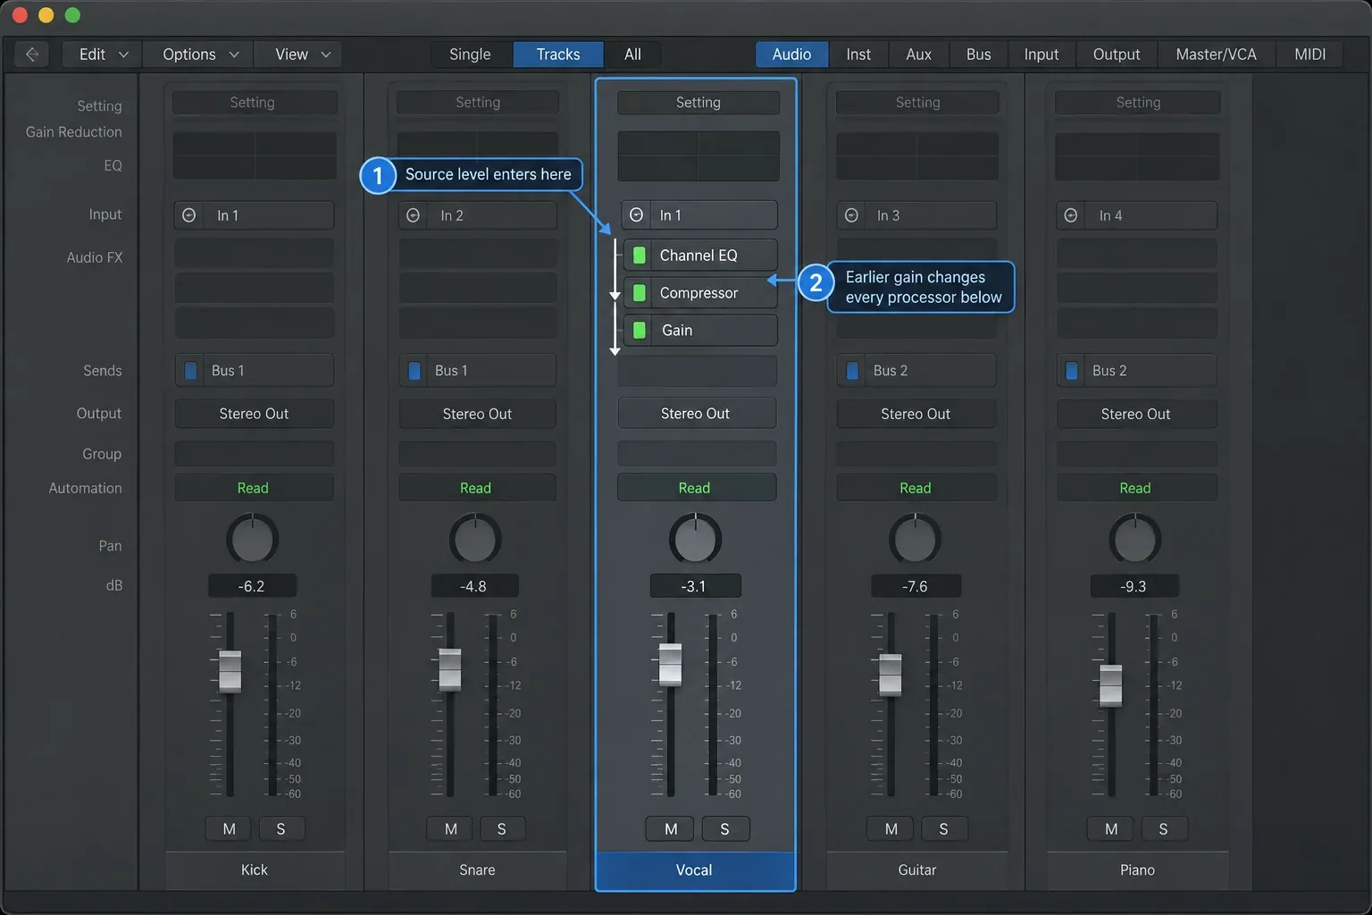1372x915 pixels.
Task: Solo the Guitar channel
Action: pos(944,829)
